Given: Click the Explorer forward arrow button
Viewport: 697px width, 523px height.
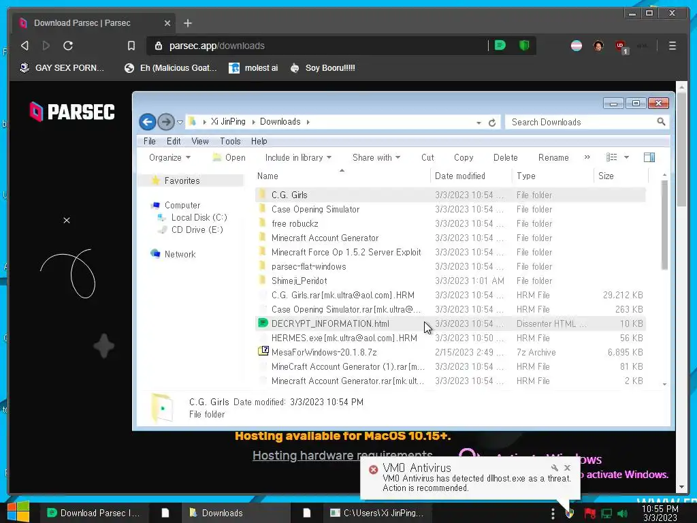Looking at the screenshot, I should [x=166, y=122].
